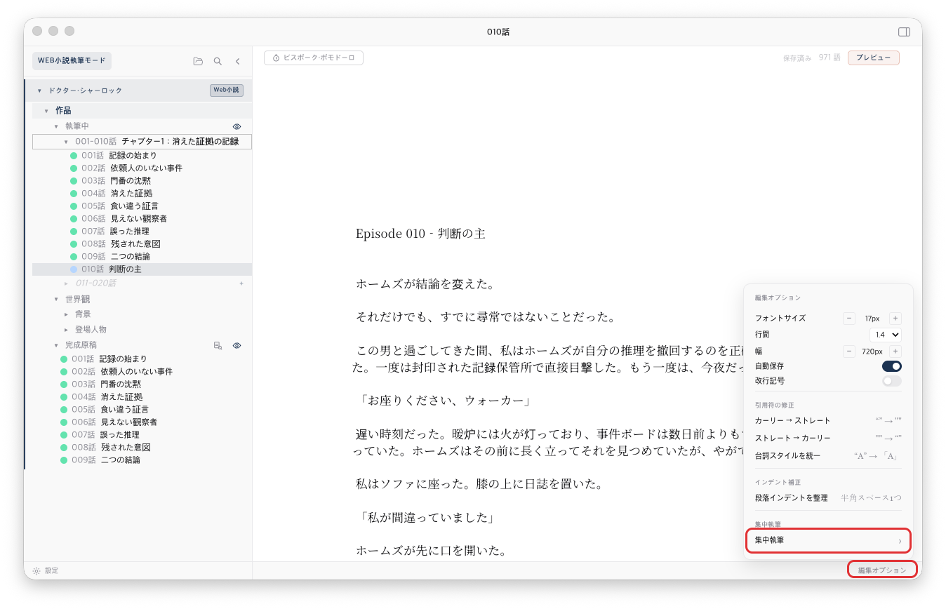Open the 行間 line-spacing dropdown
The width and height of the screenshot is (946, 609).
(885, 335)
